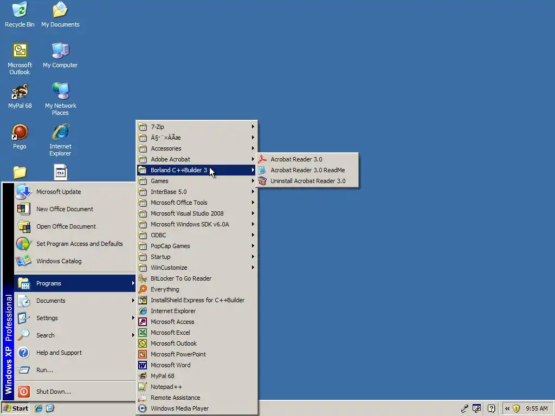The height and width of the screenshot is (416, 555).
Task: Select the Microsoft Outlook desktop icon
Action: tap(20, 58)
